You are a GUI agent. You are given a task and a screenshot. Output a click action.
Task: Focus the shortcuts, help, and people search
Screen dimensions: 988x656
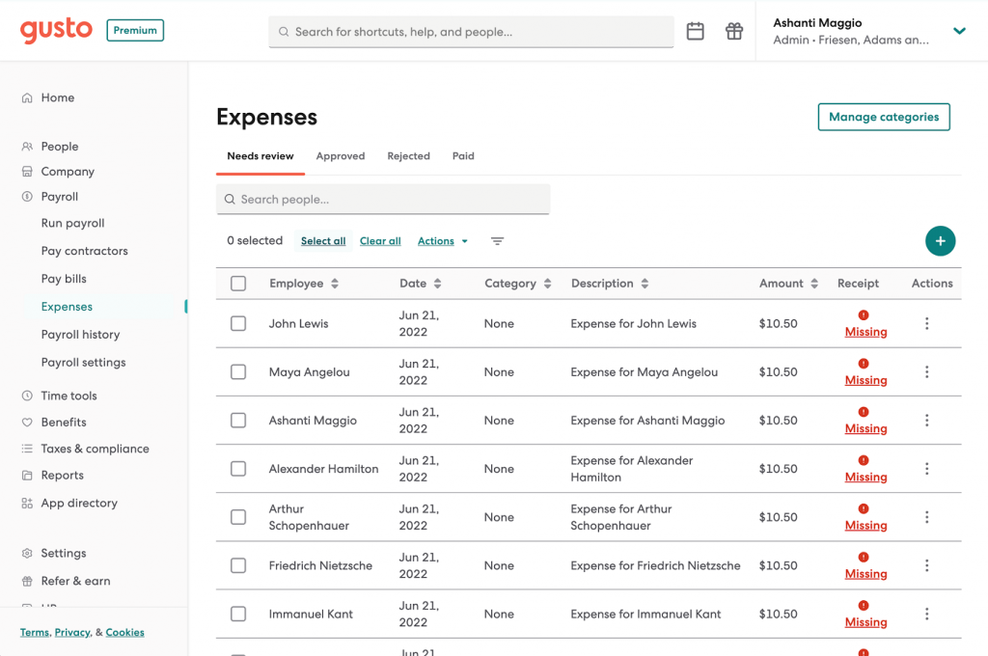pyautogui.click(x=471, y=32)
